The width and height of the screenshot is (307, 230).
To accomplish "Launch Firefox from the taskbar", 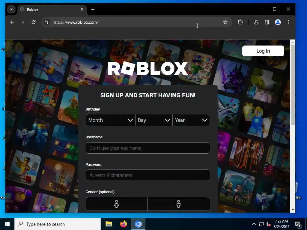I will 123,224.
